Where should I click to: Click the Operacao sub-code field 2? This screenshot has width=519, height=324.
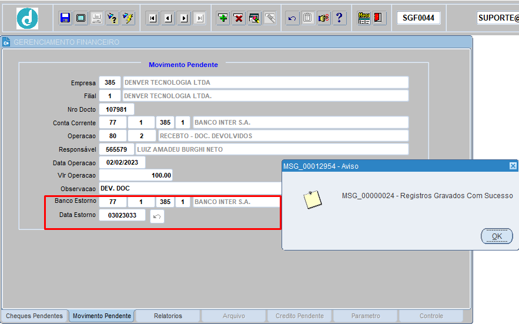pos(142,136)
